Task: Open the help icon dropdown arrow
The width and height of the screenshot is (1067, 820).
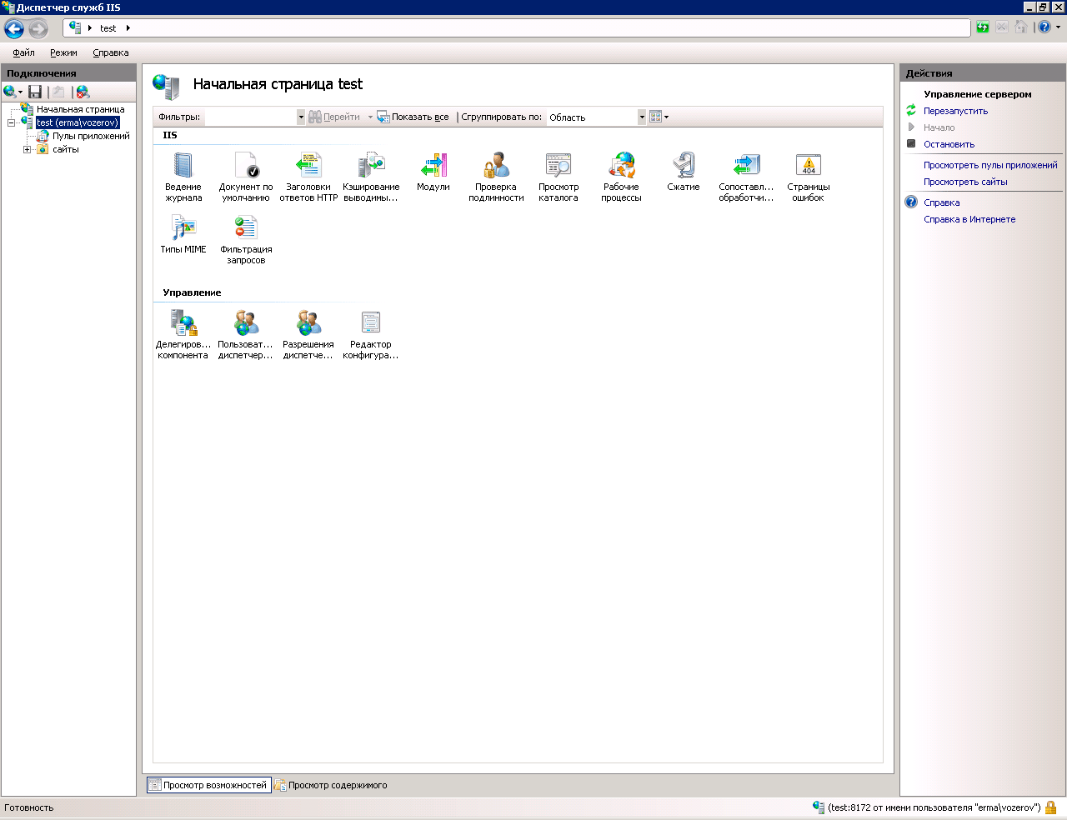Action: (1058, 27)
